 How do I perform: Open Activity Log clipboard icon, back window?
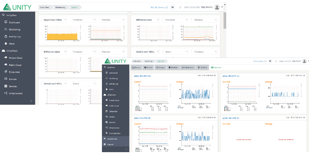(6, 37)
